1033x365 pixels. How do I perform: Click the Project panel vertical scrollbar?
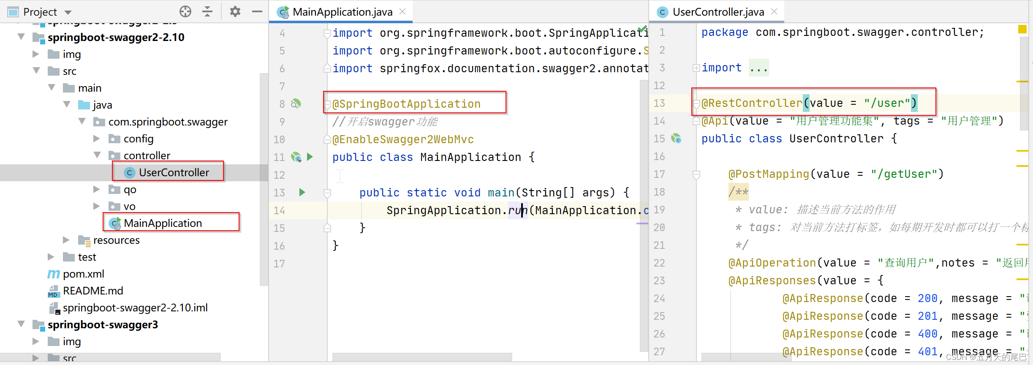pyautogui.click(x=264, y=180)
